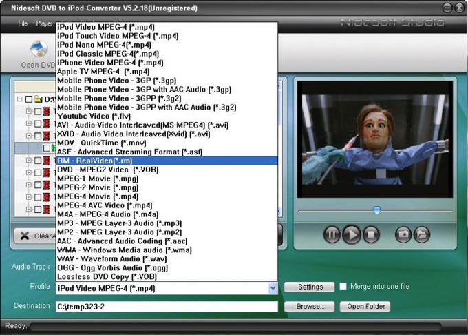Screen dimensions: 468x335
Task: Choose MOV - QuickTime (*.mov)
Action: [167, 143]
